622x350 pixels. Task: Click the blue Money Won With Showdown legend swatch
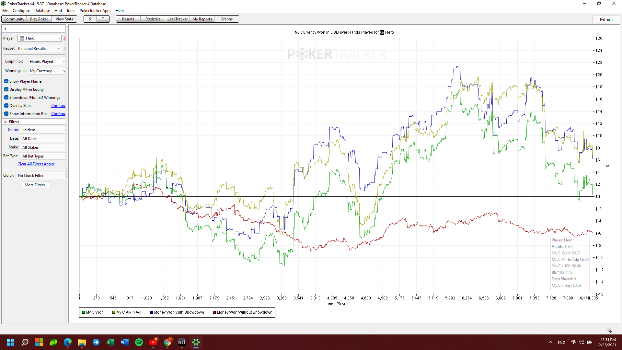[151, 312]
